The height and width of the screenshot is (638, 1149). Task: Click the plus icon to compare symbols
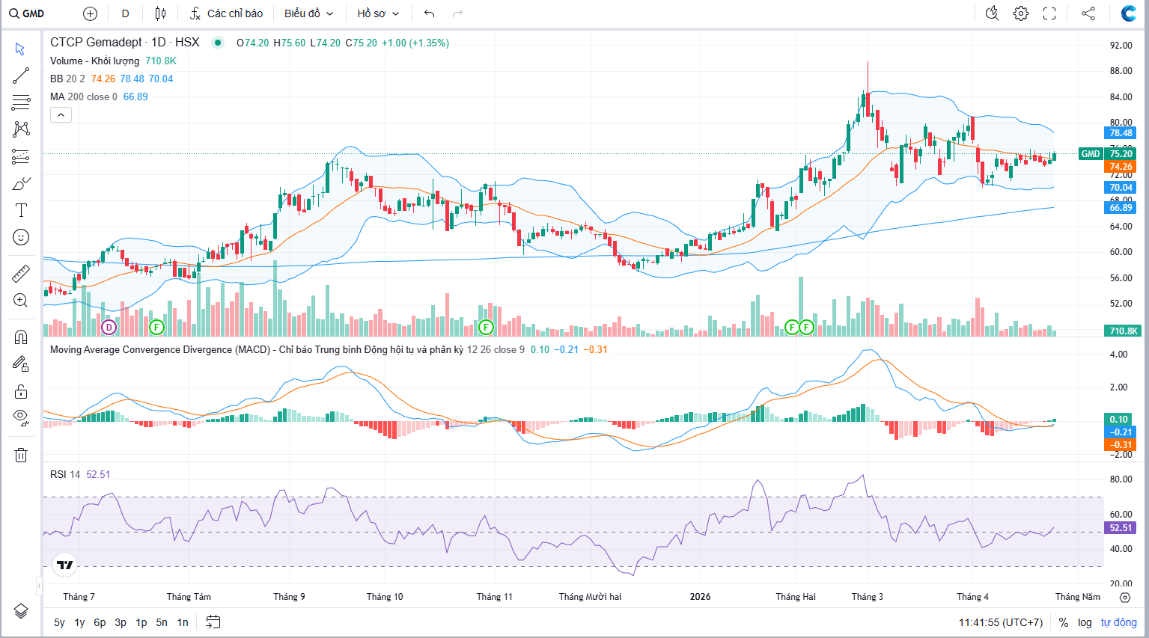pos(90,13)
